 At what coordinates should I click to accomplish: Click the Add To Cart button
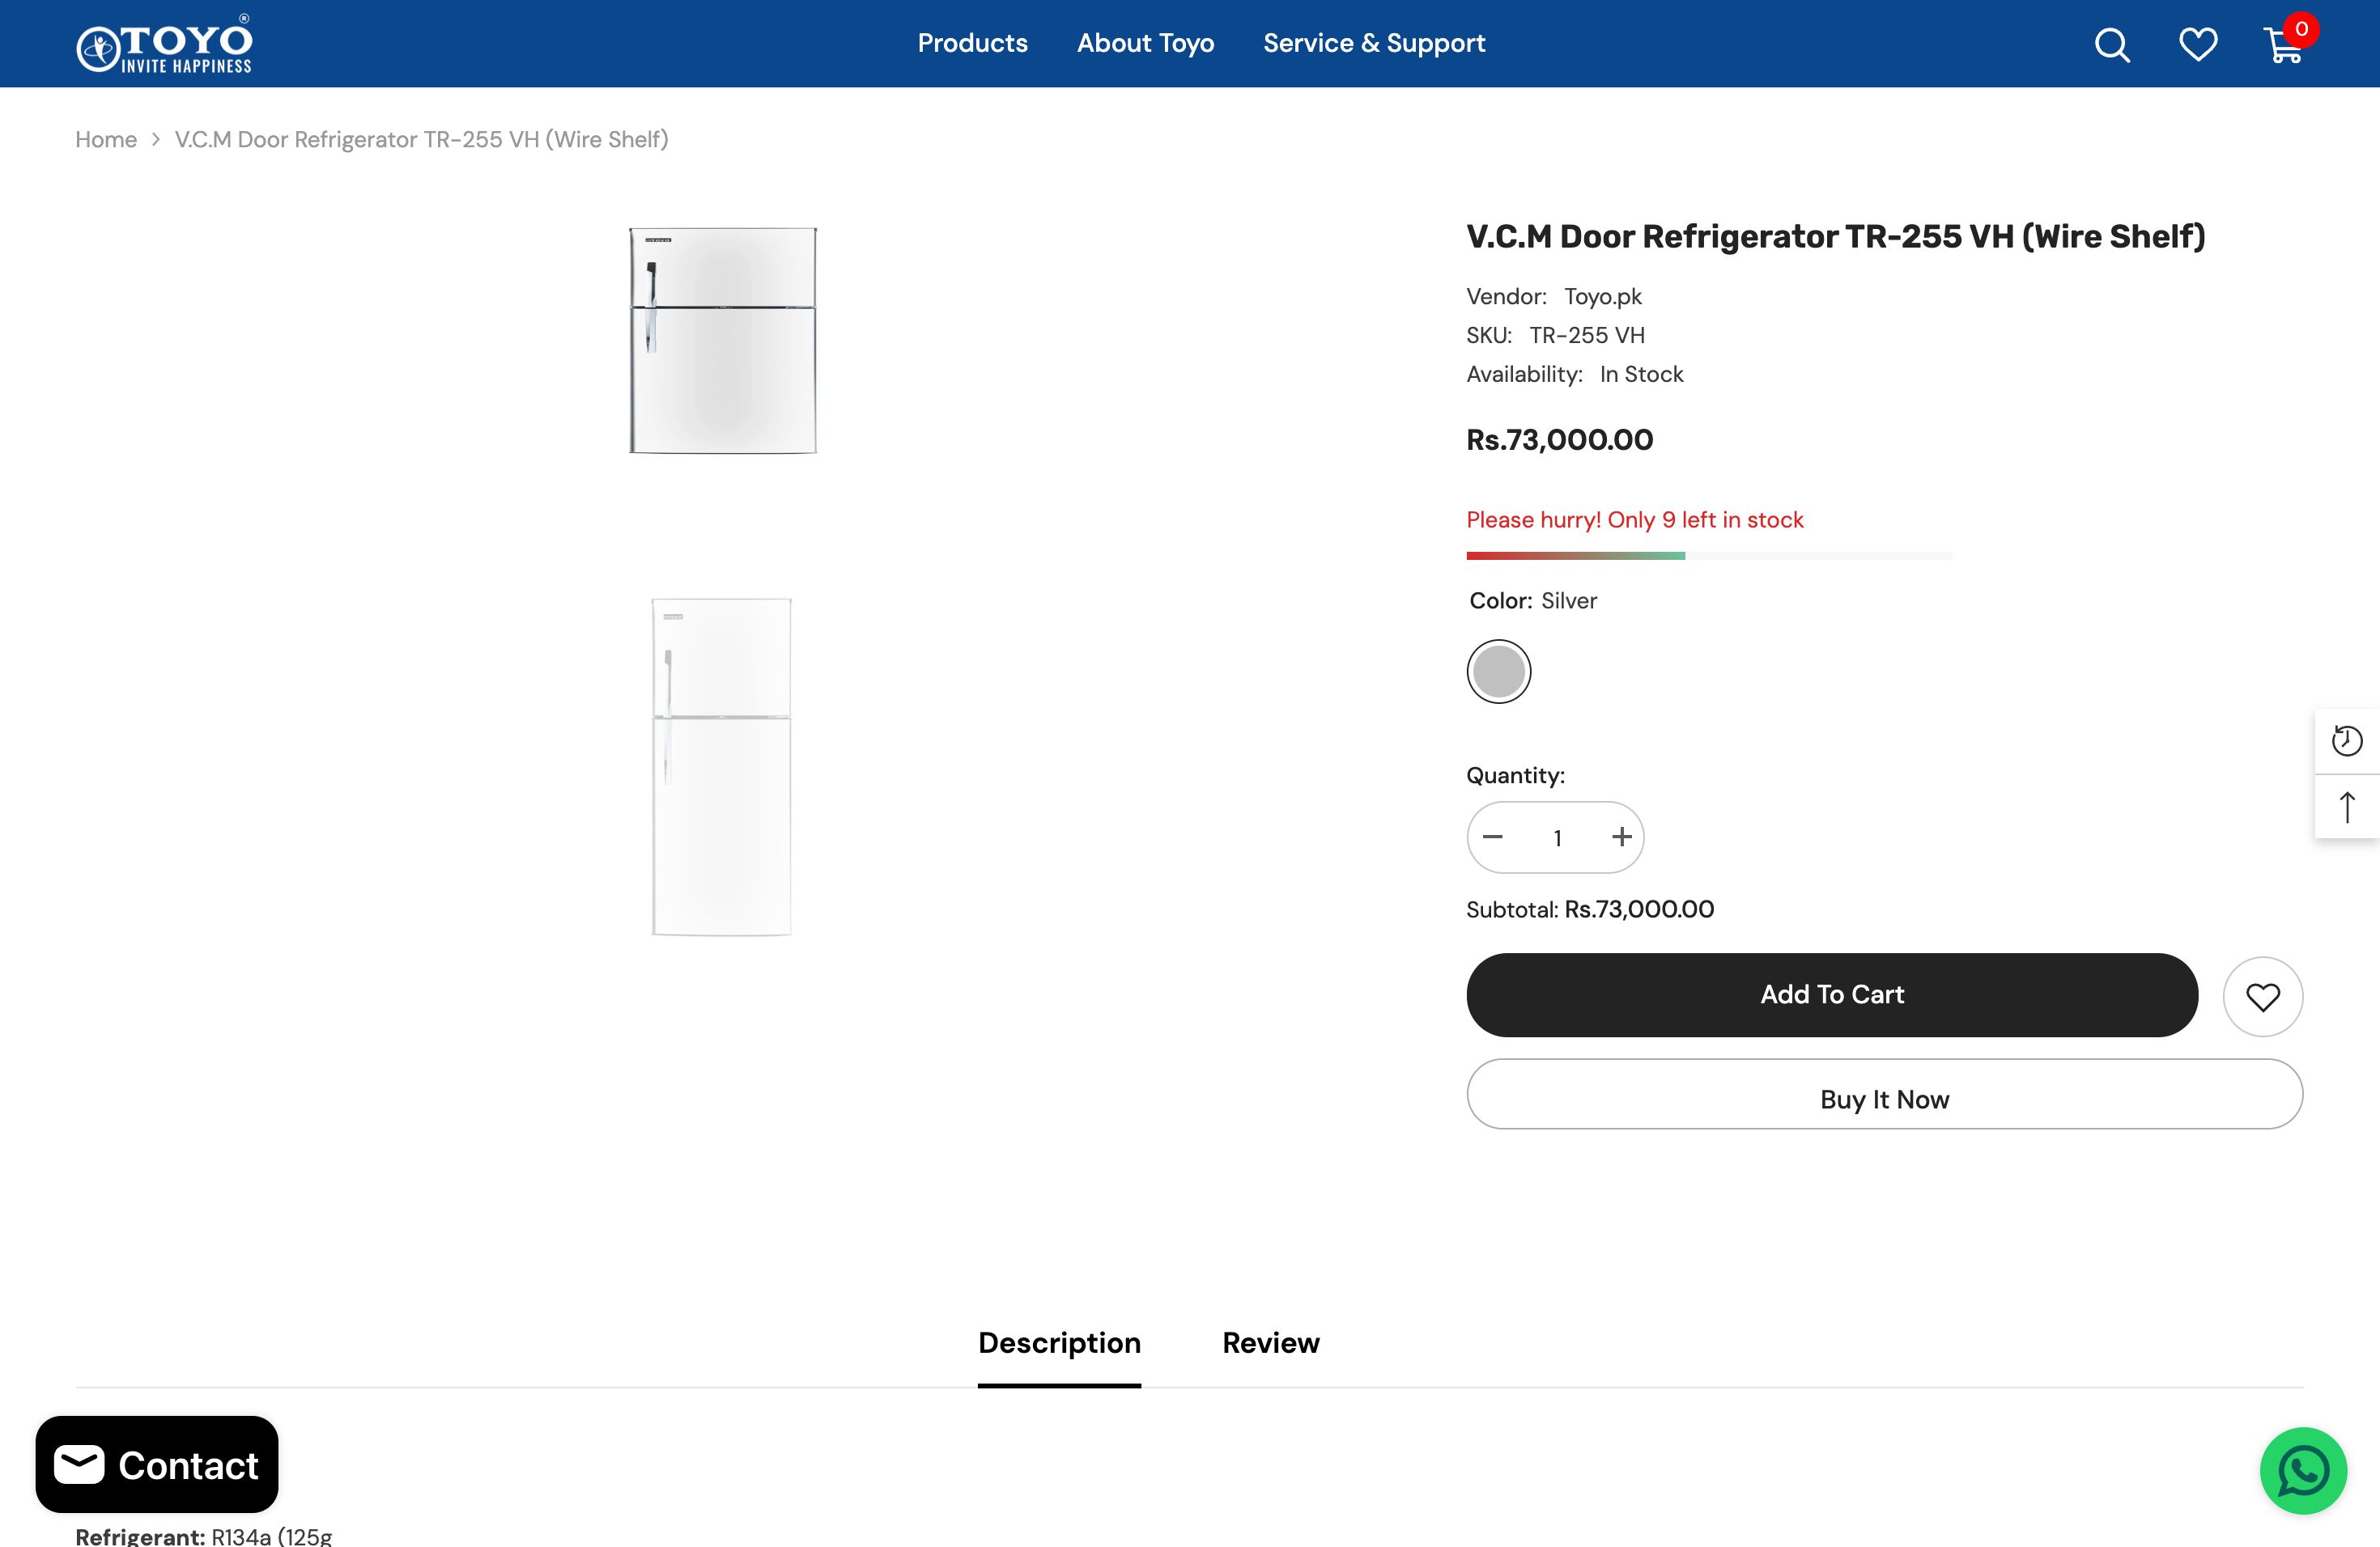pyautogui.click(x=1831, y=994)
